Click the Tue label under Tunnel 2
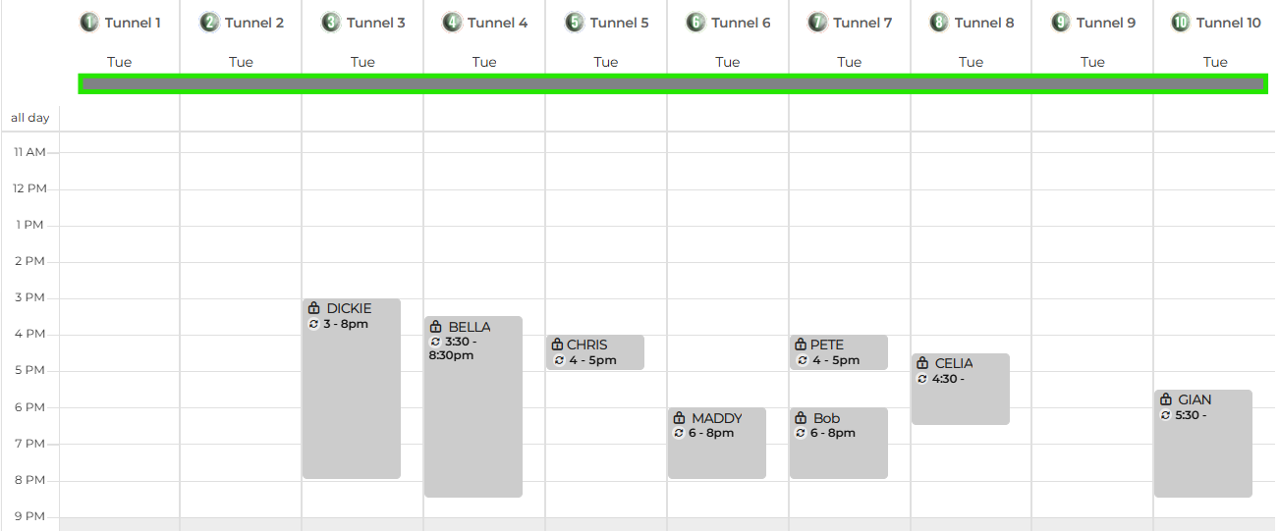Image resolution: width=1279 pixels, height=531 pixels. point(241,62)
